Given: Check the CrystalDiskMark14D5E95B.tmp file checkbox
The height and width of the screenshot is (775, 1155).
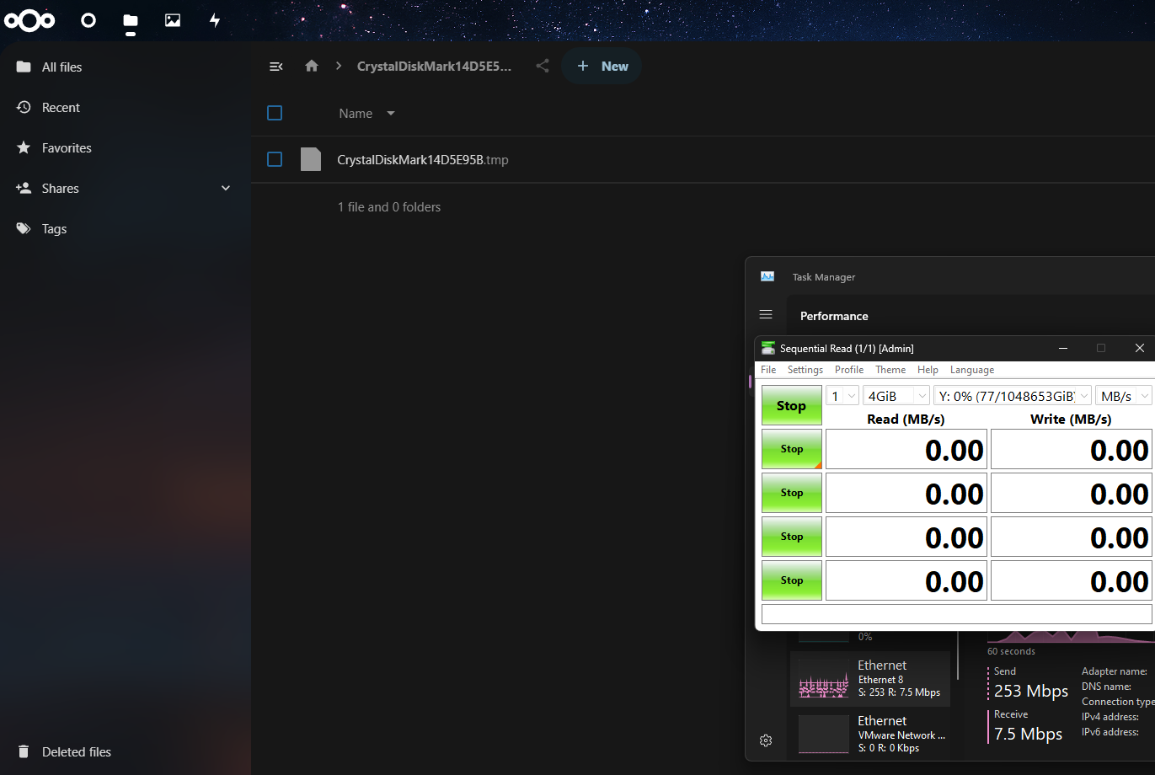Looking at the screenshot, I should 275,159.
